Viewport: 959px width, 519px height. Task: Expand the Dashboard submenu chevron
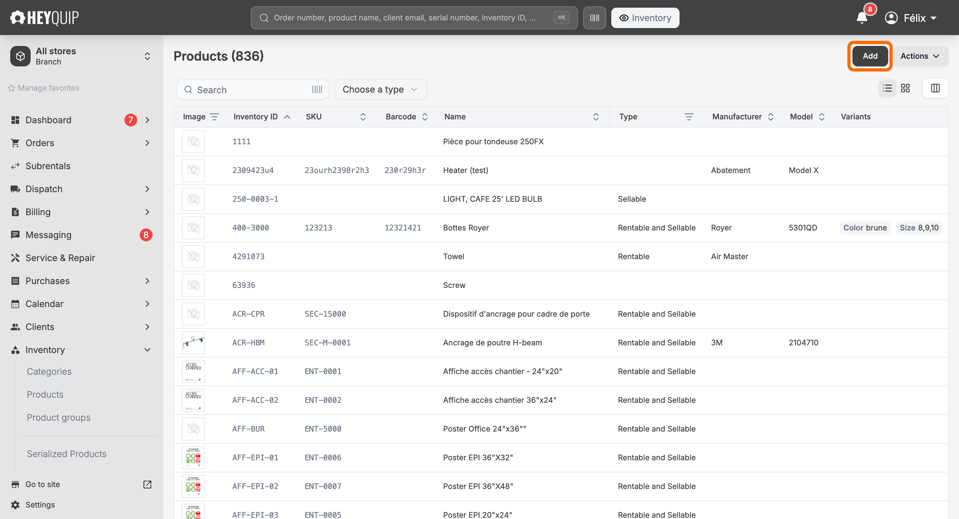click(147, 120)
